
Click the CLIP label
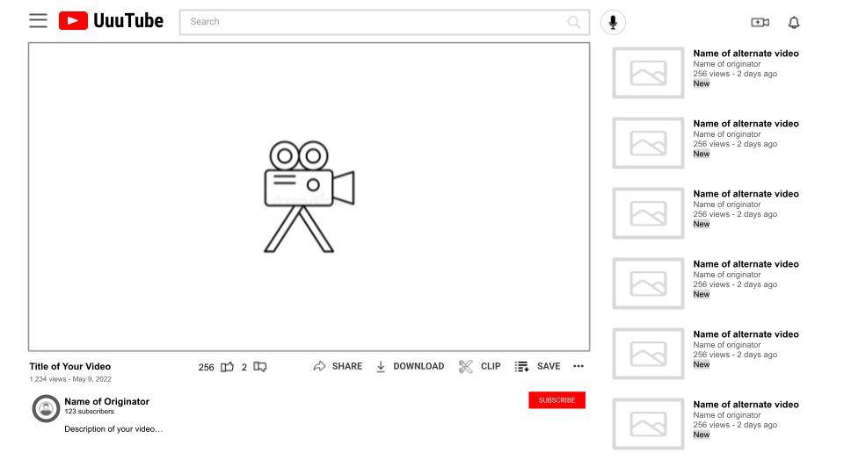coord(491,366)
